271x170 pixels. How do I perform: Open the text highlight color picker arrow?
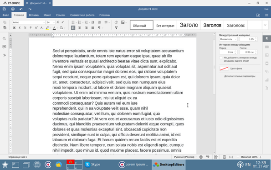tap(51, 28)
